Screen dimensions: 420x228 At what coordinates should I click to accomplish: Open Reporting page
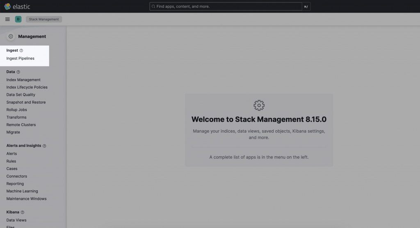point(15,184)
